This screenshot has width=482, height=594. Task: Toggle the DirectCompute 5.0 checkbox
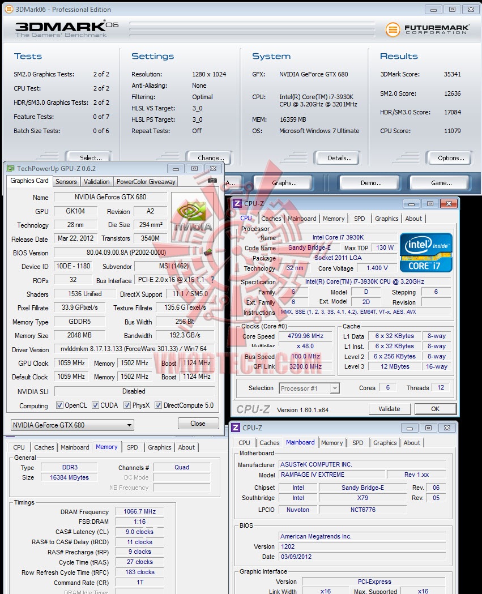[159, 405]
